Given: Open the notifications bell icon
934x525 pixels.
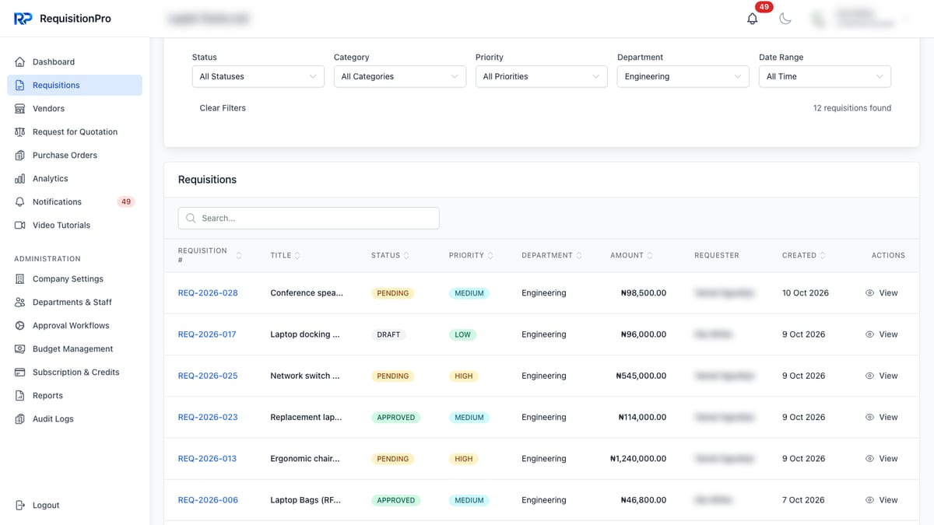Looking at the screenshot, I should 752,19.
